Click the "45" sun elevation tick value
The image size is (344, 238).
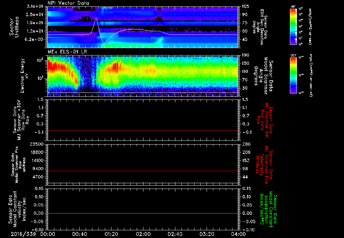[245, 39]
